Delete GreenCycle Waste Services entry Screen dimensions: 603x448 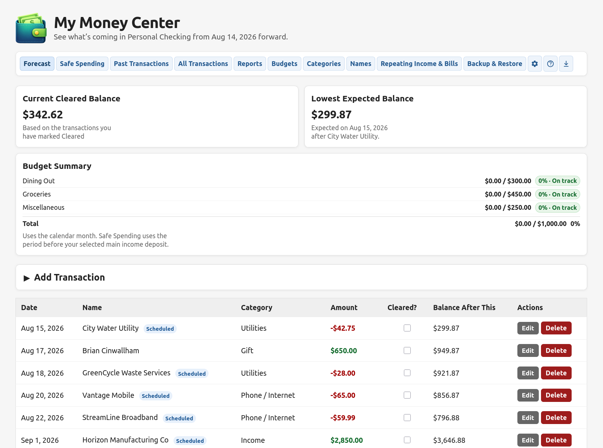[556, 373]
